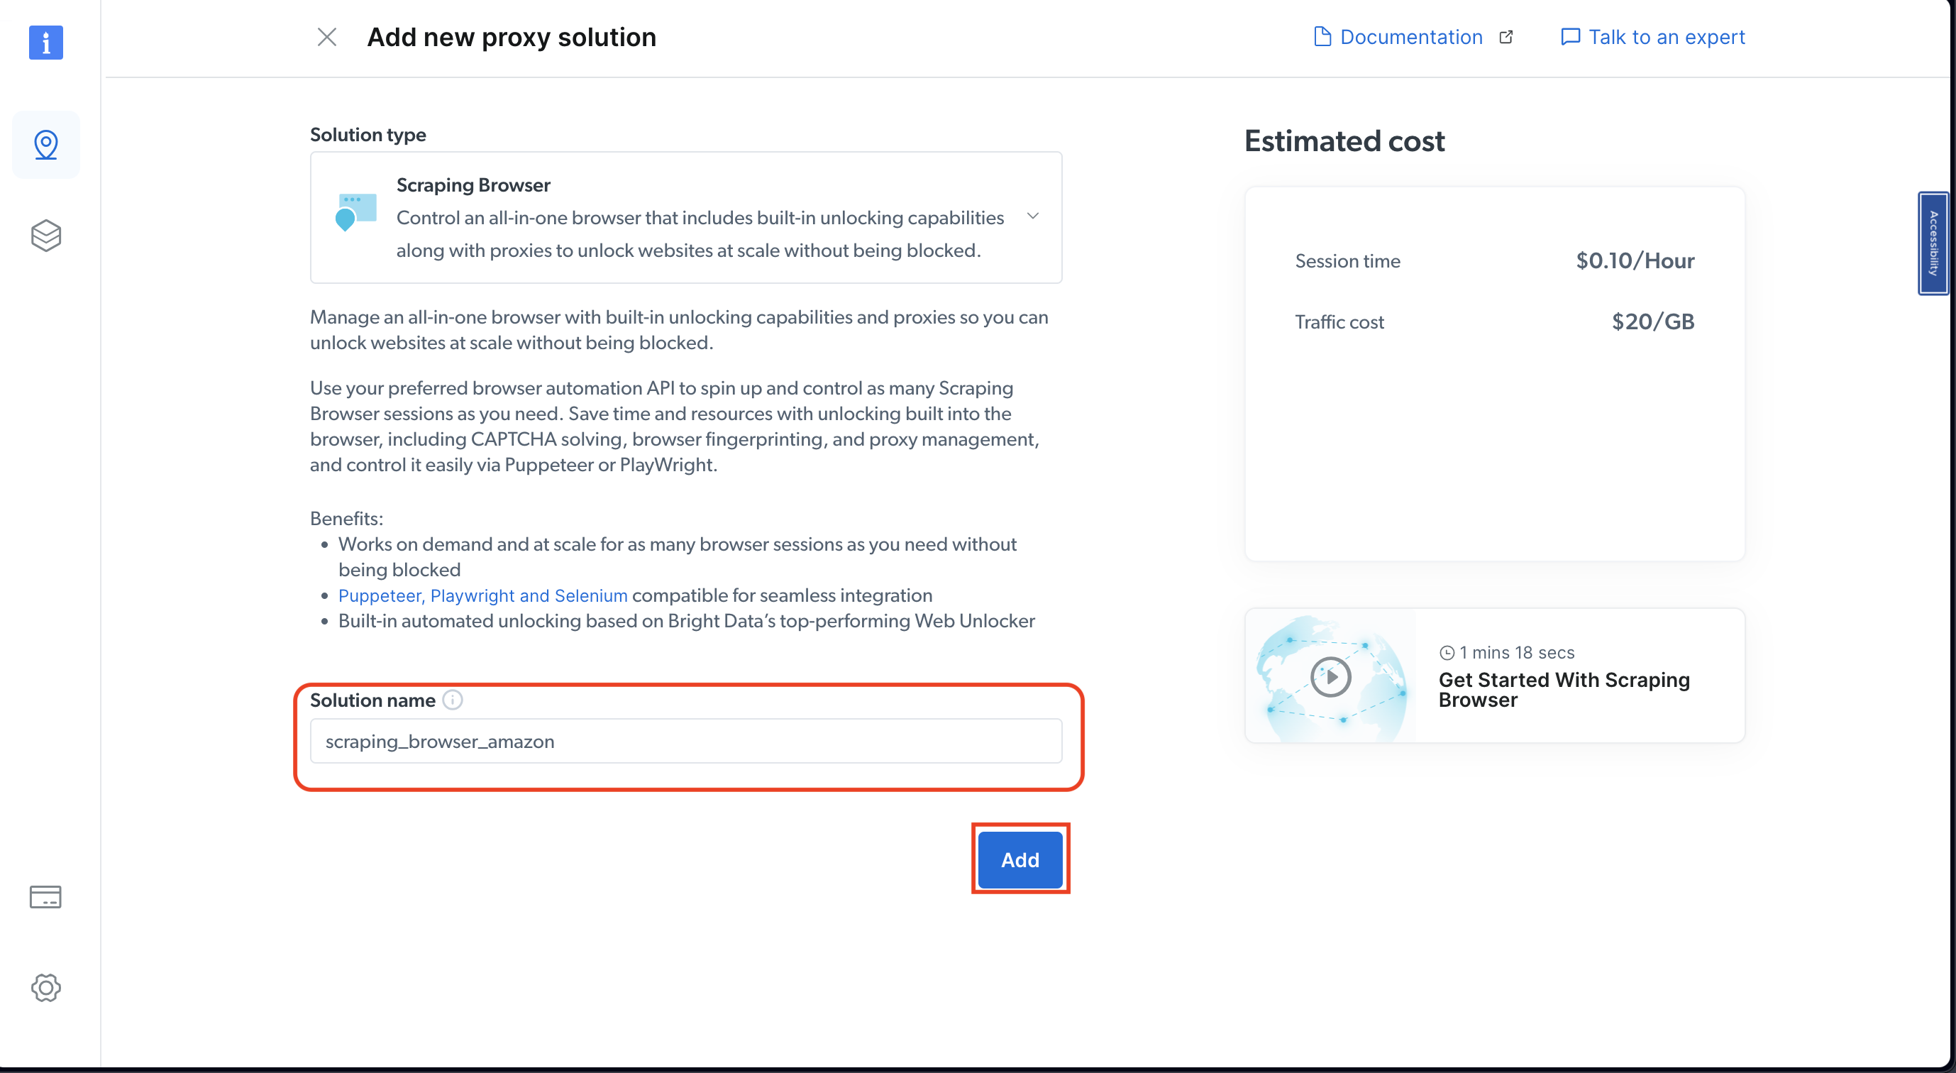Click the Solution name text field
Image resolution: width=1956 pixels, height=1073 pixels.
pos(685,741)
